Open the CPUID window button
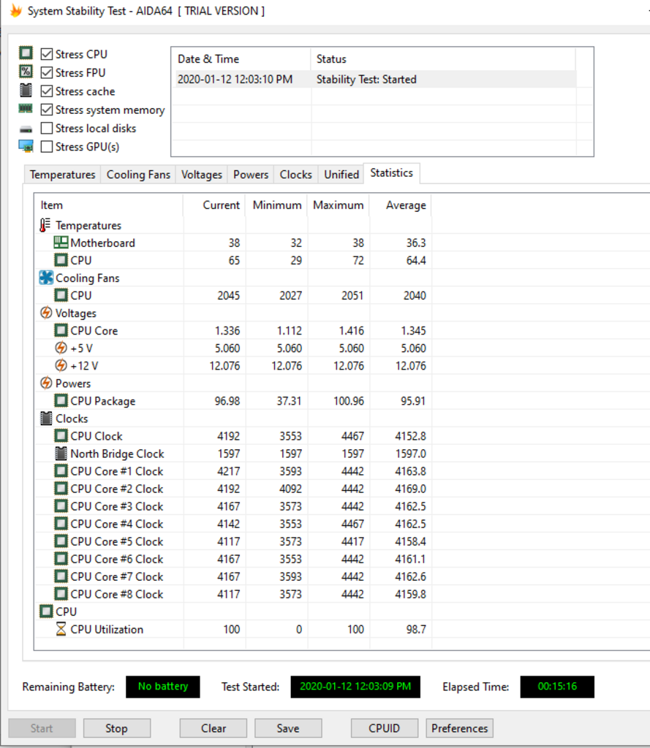Image resolution: width=650 pixels, height=748 pixels. [x=385, y=728]
